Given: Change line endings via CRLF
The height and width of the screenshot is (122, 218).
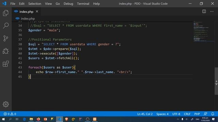Looking at the screenshot, I should tap(187, 114).
